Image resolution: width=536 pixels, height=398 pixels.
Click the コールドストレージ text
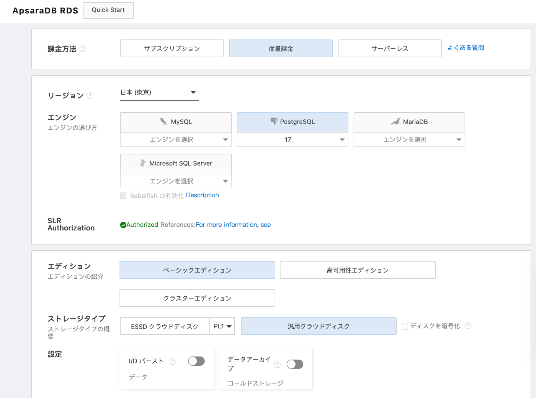click(255, 383)
